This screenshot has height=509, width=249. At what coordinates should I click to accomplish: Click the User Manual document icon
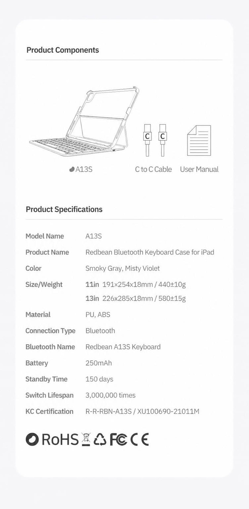199,140
